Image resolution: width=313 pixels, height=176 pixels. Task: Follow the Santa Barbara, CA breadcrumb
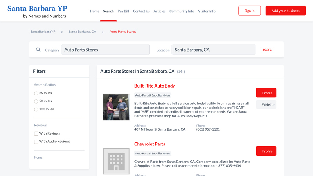tap(83, 32)
